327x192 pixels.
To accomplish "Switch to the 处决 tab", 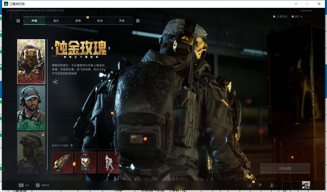I will (100, 21).
